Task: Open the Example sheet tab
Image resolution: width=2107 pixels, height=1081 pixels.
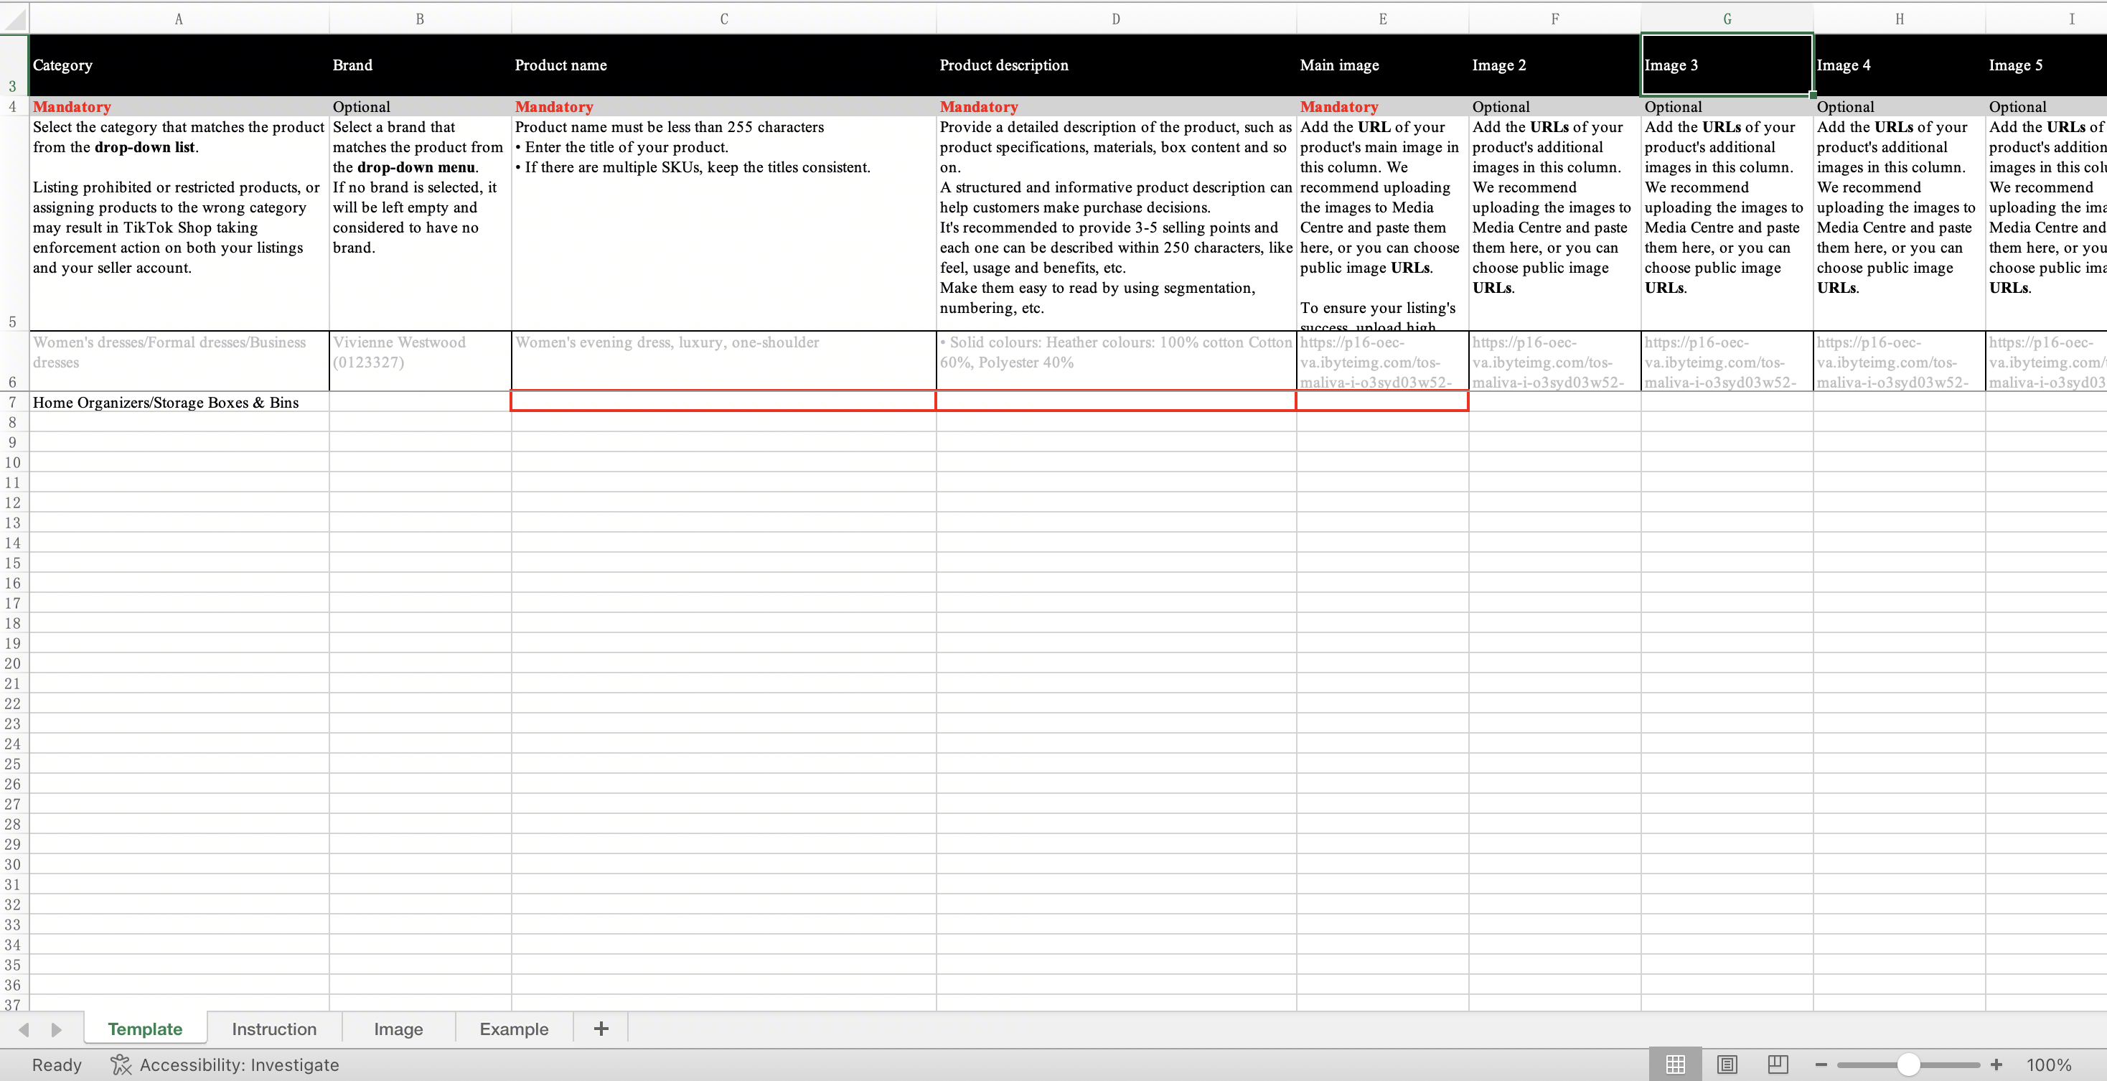Action: (x=514, y=1029)
